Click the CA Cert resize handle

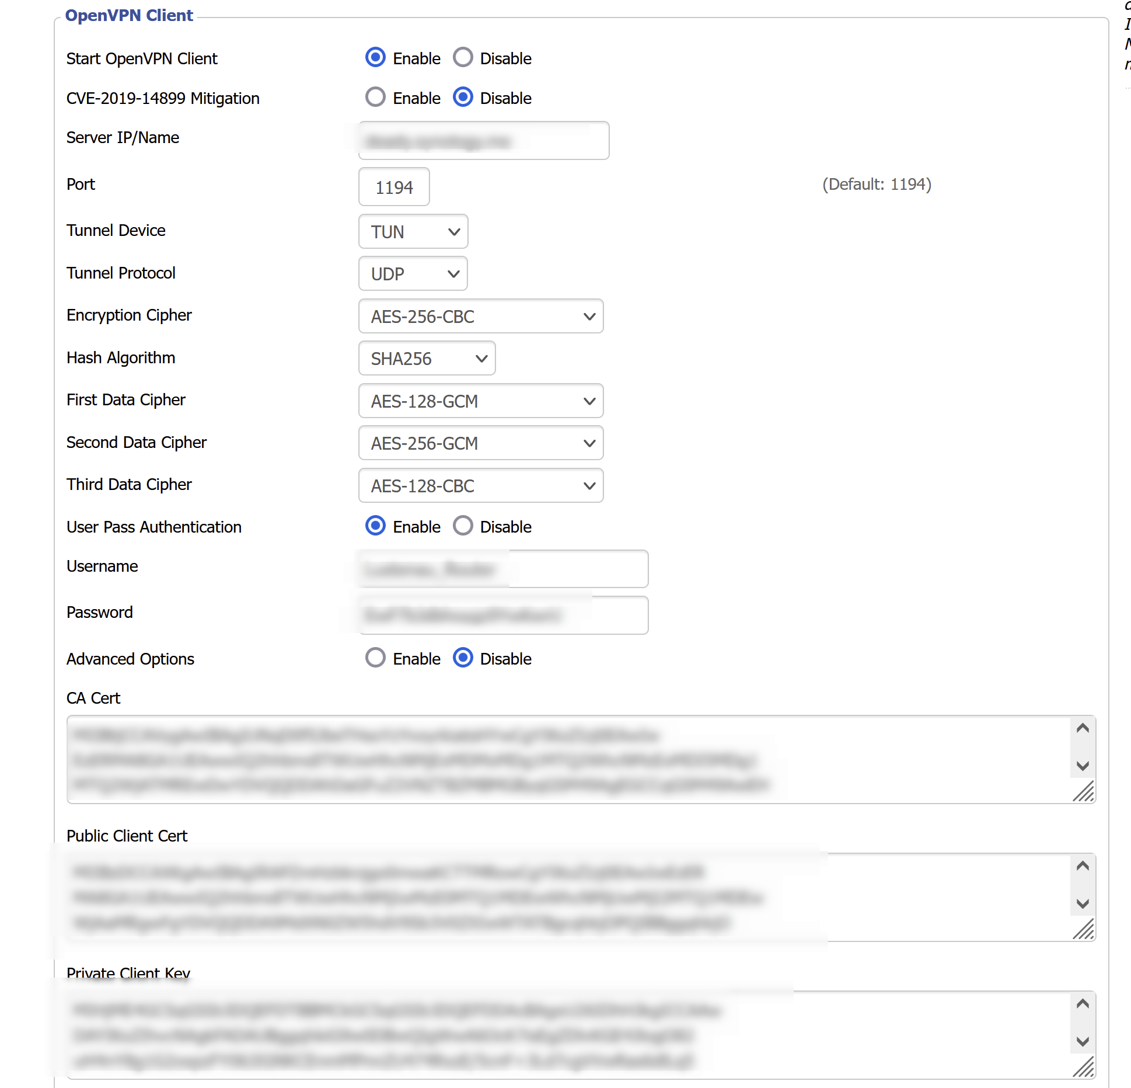click(x=1084, y=791)
